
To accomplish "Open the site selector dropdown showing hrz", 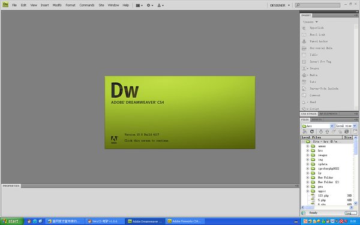I will tap(317, 126).
